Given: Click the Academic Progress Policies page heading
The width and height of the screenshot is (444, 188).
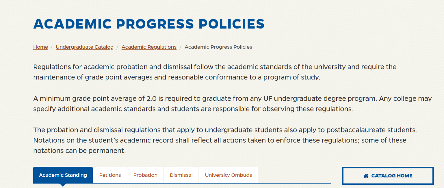Looking at the screenshot, I should coord(149,24).
